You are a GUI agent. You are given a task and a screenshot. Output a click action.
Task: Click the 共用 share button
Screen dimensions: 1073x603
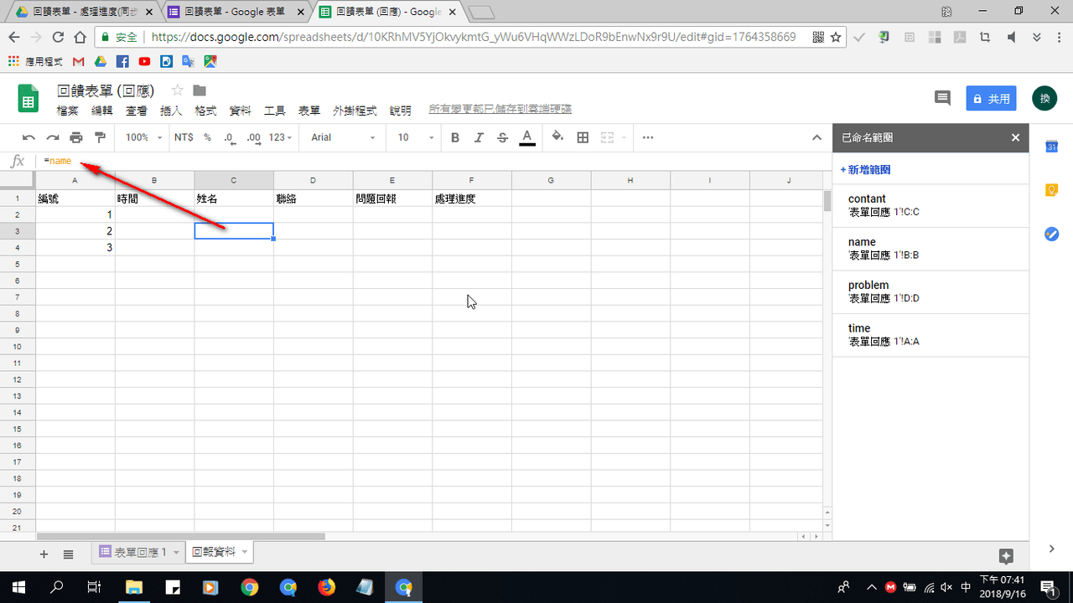click(x=991, y=98)
